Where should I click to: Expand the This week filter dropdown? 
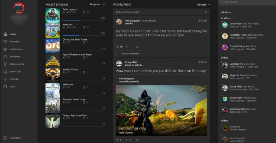coord(203,5)
